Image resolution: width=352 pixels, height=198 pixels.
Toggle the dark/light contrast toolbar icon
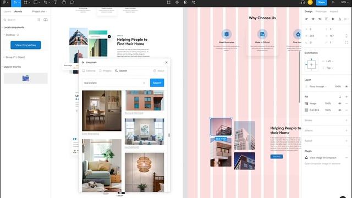click(x=185, y=2)
